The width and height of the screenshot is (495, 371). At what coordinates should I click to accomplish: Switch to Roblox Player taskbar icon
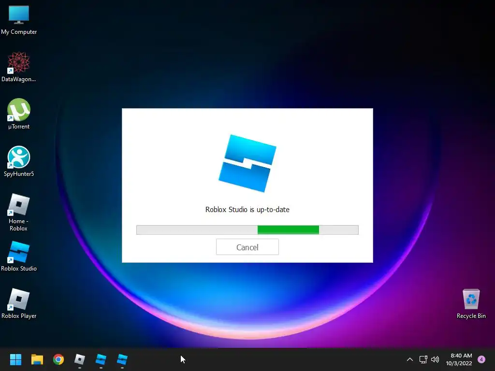pos(80,359)
